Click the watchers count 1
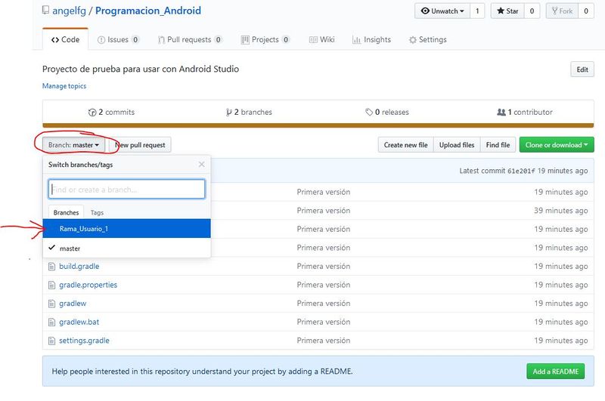Viewport: 605px width, 401px height. (x=477, y=11)
